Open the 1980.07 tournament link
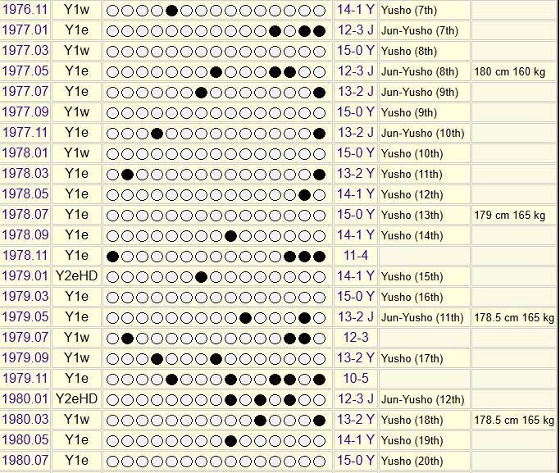 [25, 461]
